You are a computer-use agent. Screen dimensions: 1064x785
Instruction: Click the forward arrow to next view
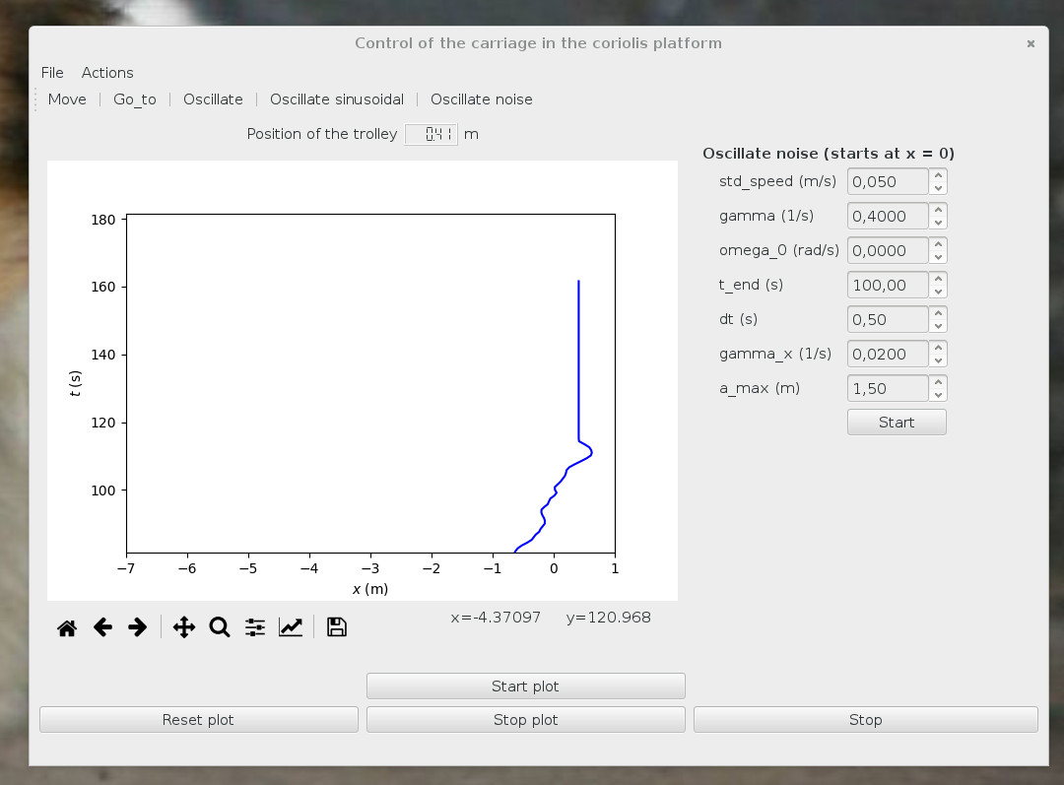[138, 627]
